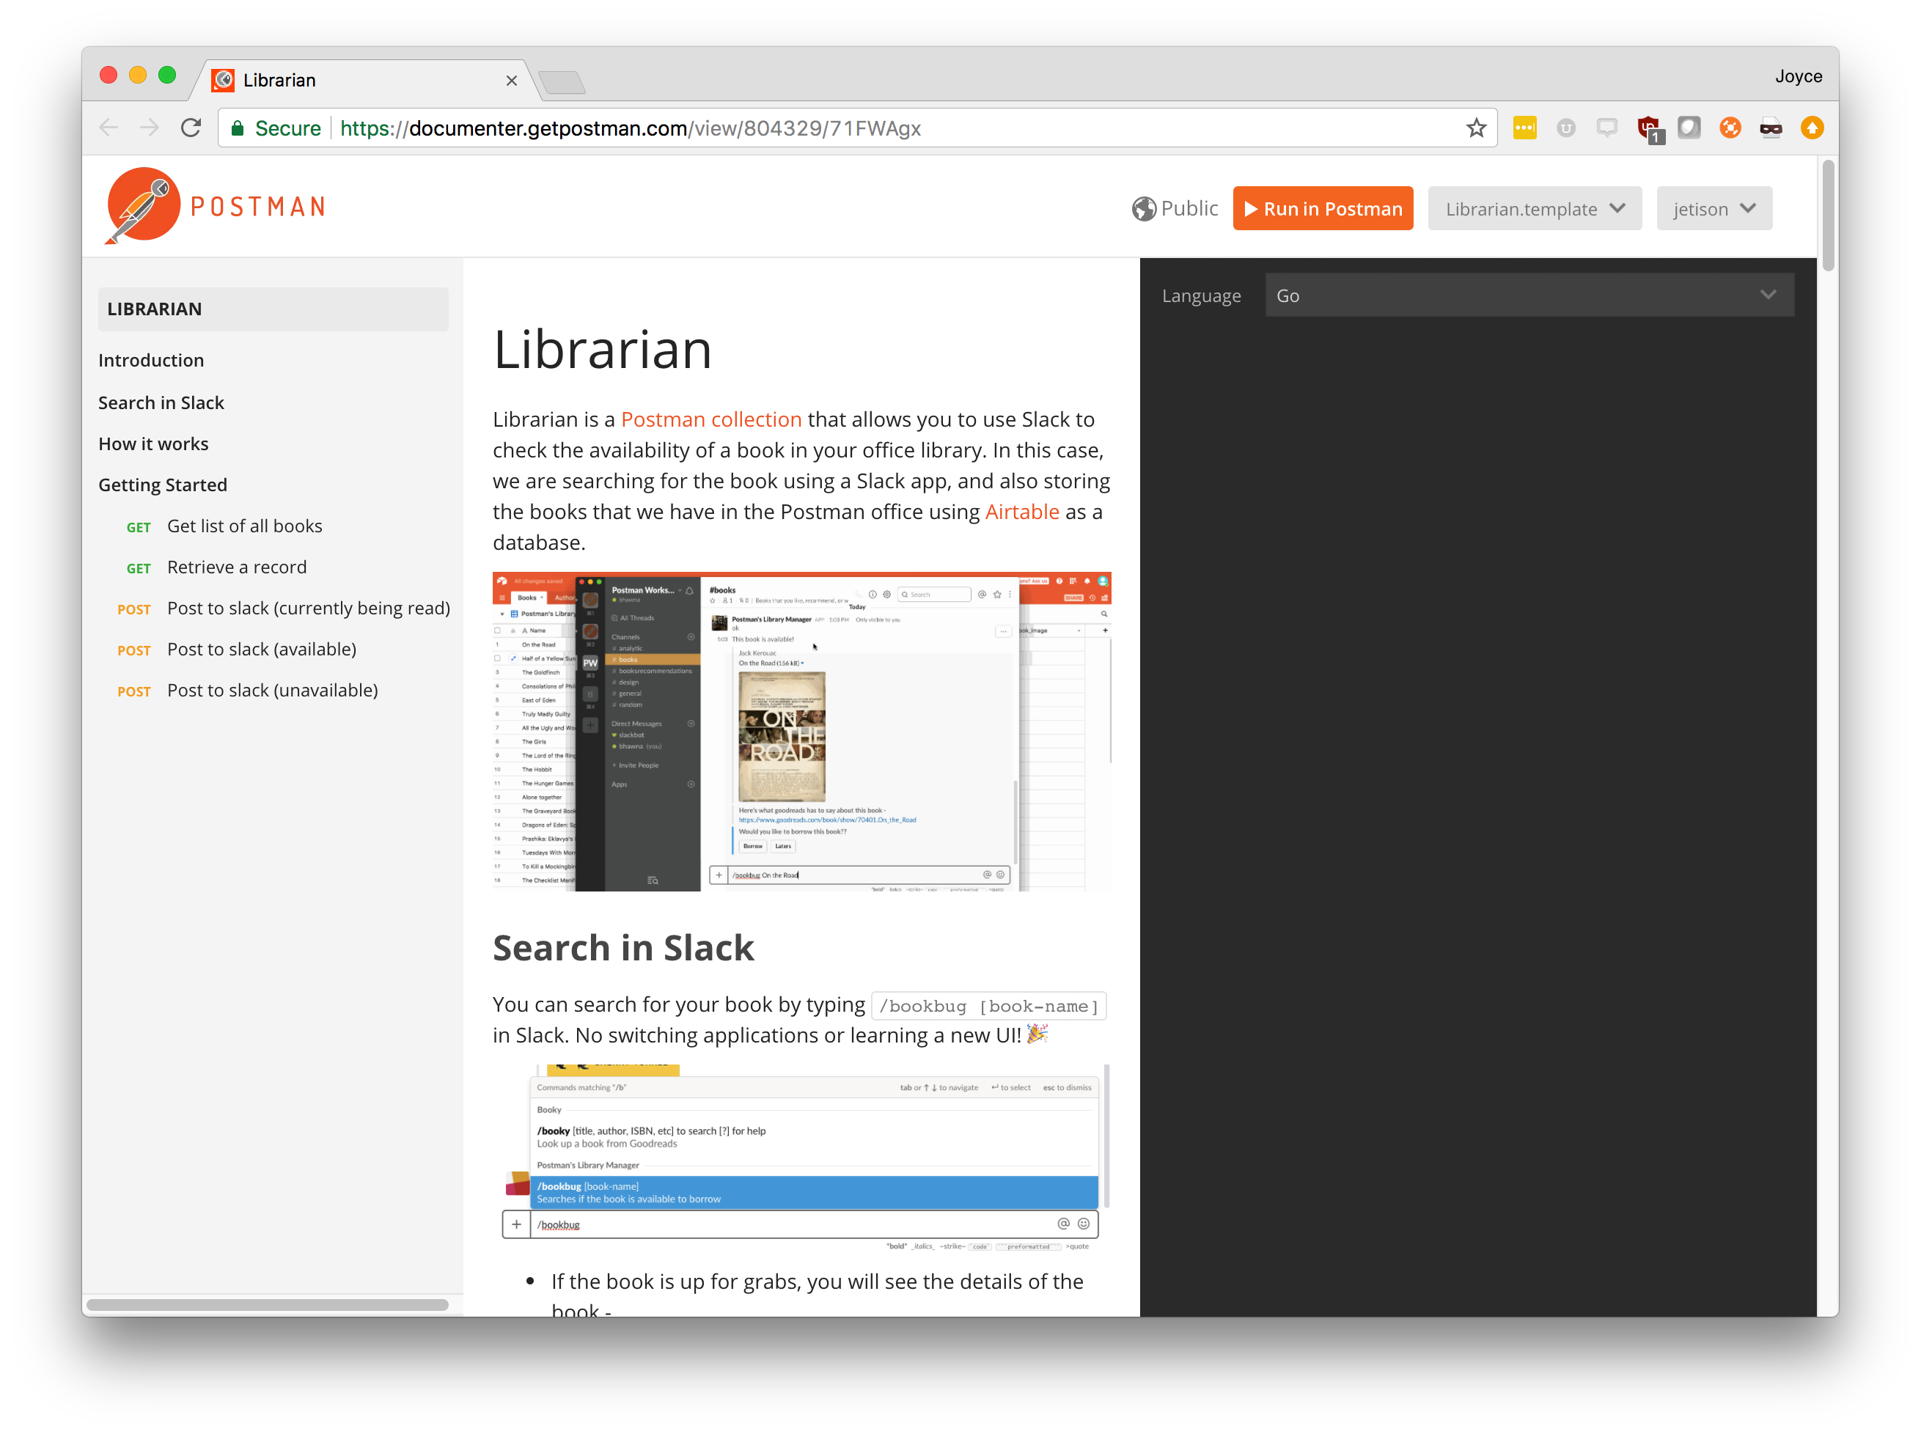Screen dimensions: 1921x1434
Task: Bookmark this page with the star icon
Action: [x=1476, y=128]
